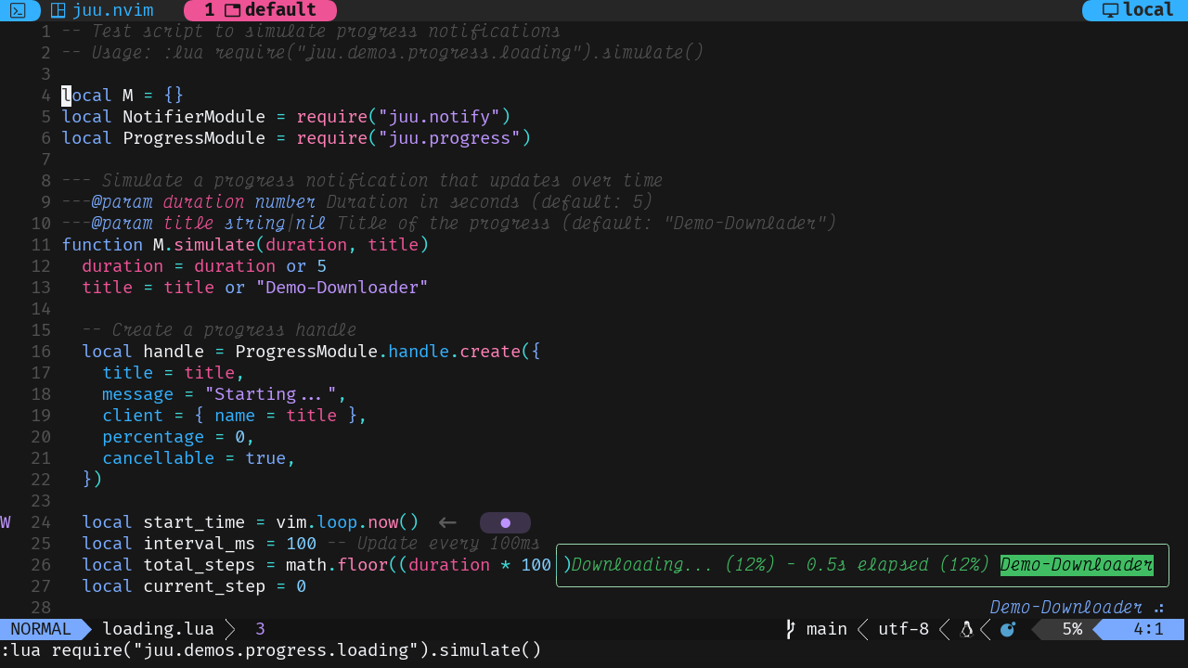Click the 5% scroll percentage indicator
This screenshot has height=668, width=1188.
click(x=1072, y=629)
